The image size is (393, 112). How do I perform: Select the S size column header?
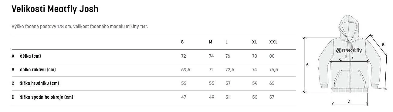pos(182,42)
